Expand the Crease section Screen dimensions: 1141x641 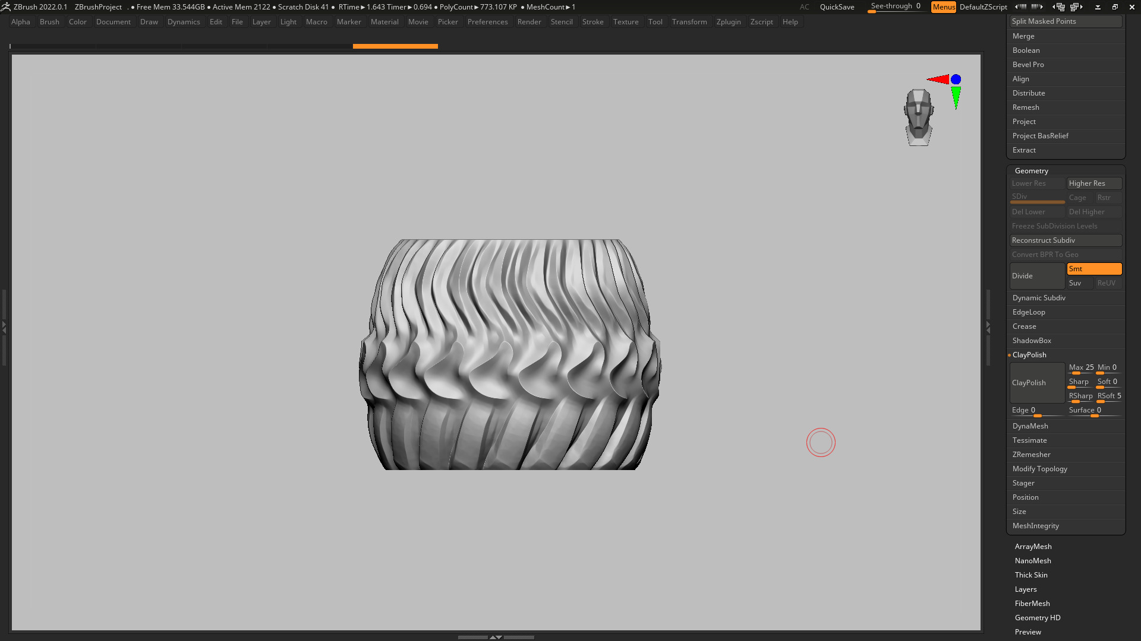pyautogui.click(x=1024, y=326)
